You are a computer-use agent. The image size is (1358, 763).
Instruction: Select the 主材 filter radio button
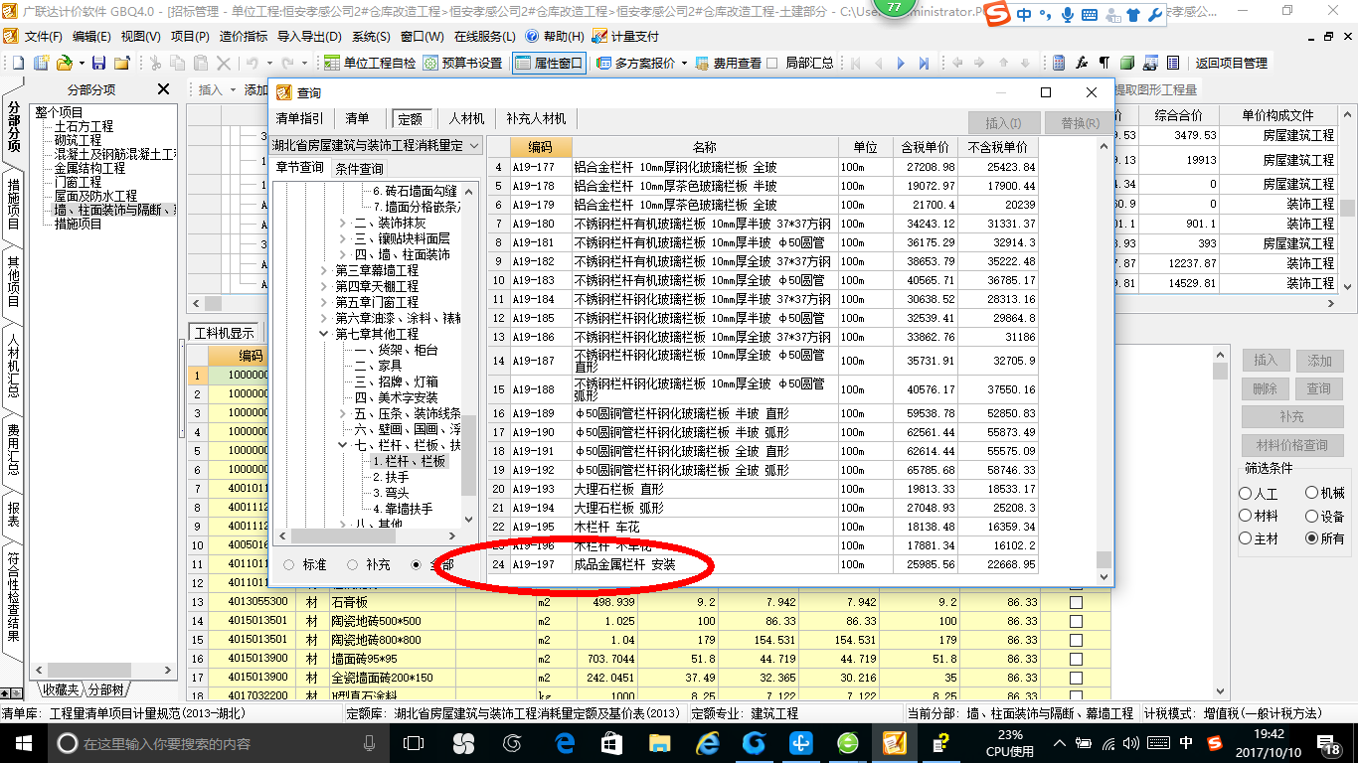pos(1246,538)
